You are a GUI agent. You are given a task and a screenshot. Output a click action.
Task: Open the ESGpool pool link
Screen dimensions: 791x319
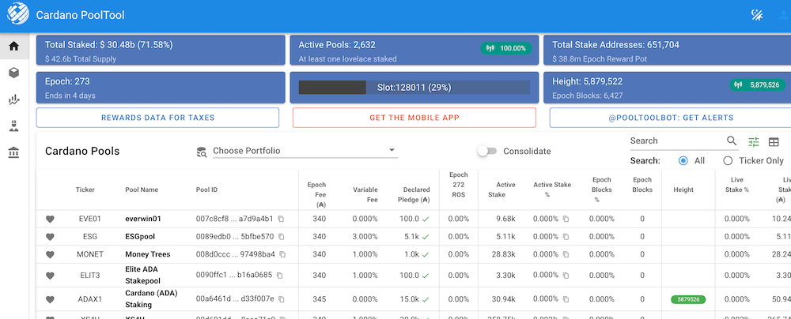pyautogui.click(x=140, y=237)
